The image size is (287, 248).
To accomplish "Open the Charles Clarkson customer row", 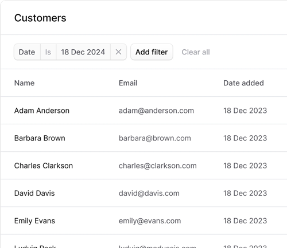I will click(144, 166).
